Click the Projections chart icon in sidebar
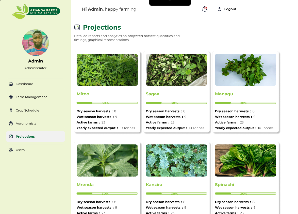 [11, 137]
